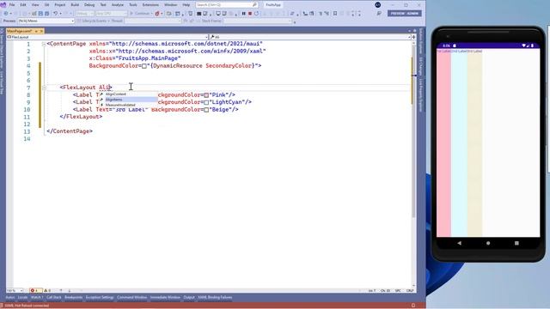This screenshot has width=550, height=309.
Task: Click the Save file icon
Action: coord(40,14)
